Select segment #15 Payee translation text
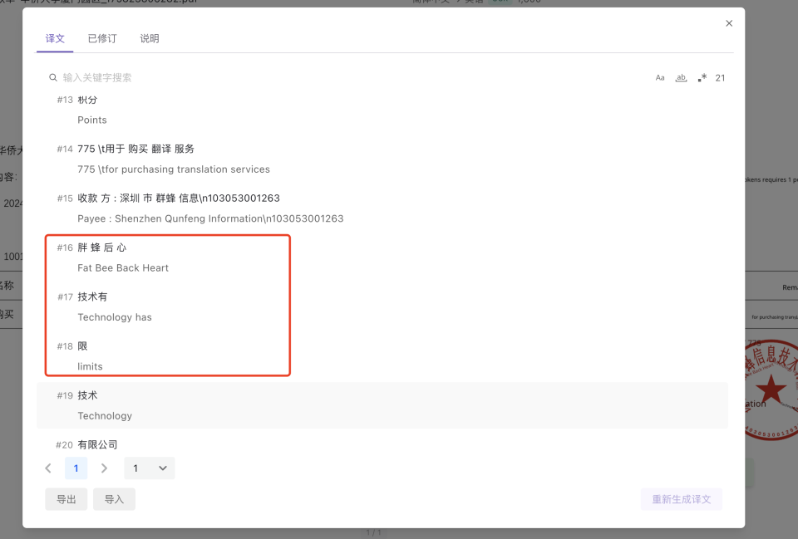Viewport: 798px width, 539px height. pyautogui.click(x=210, y=219)
